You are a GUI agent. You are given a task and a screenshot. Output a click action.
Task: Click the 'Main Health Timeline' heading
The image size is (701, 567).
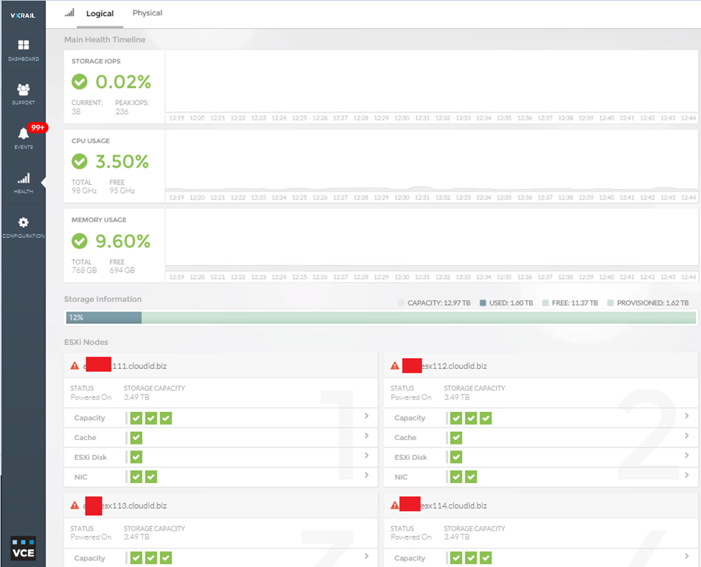(x=105, y=39)
